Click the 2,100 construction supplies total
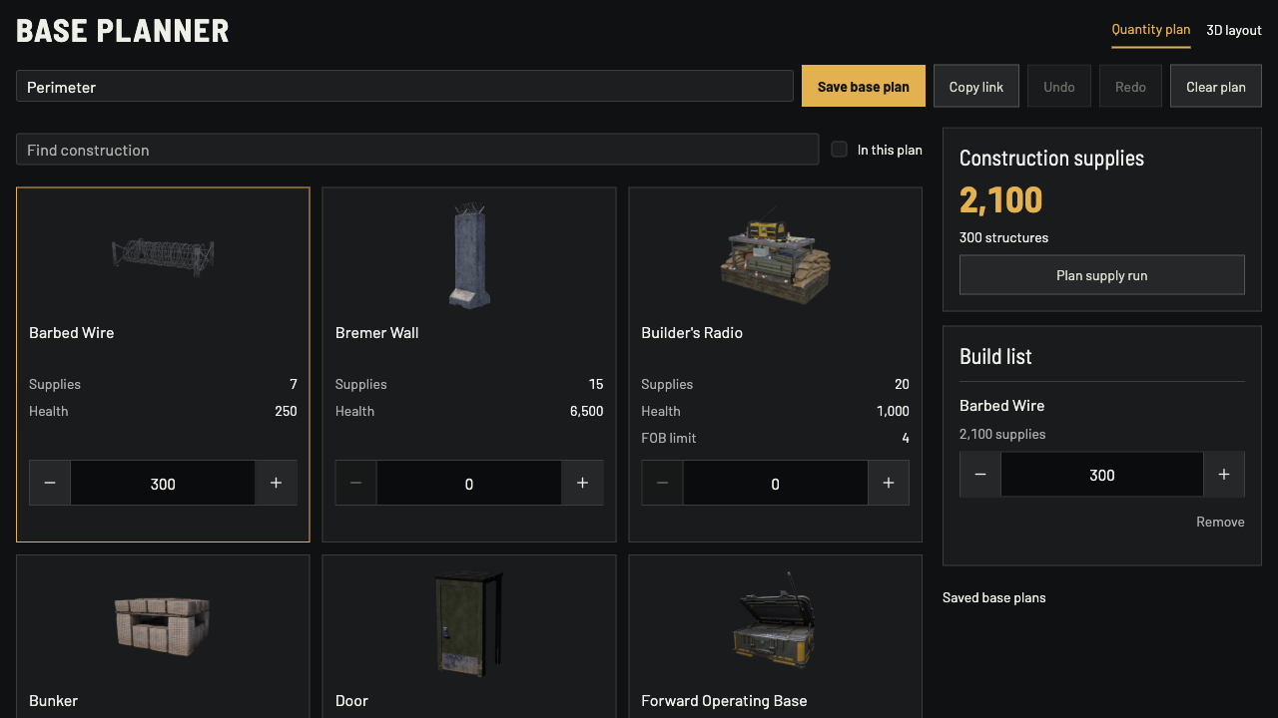1278x718 pixels. [x=1001, y=199]
